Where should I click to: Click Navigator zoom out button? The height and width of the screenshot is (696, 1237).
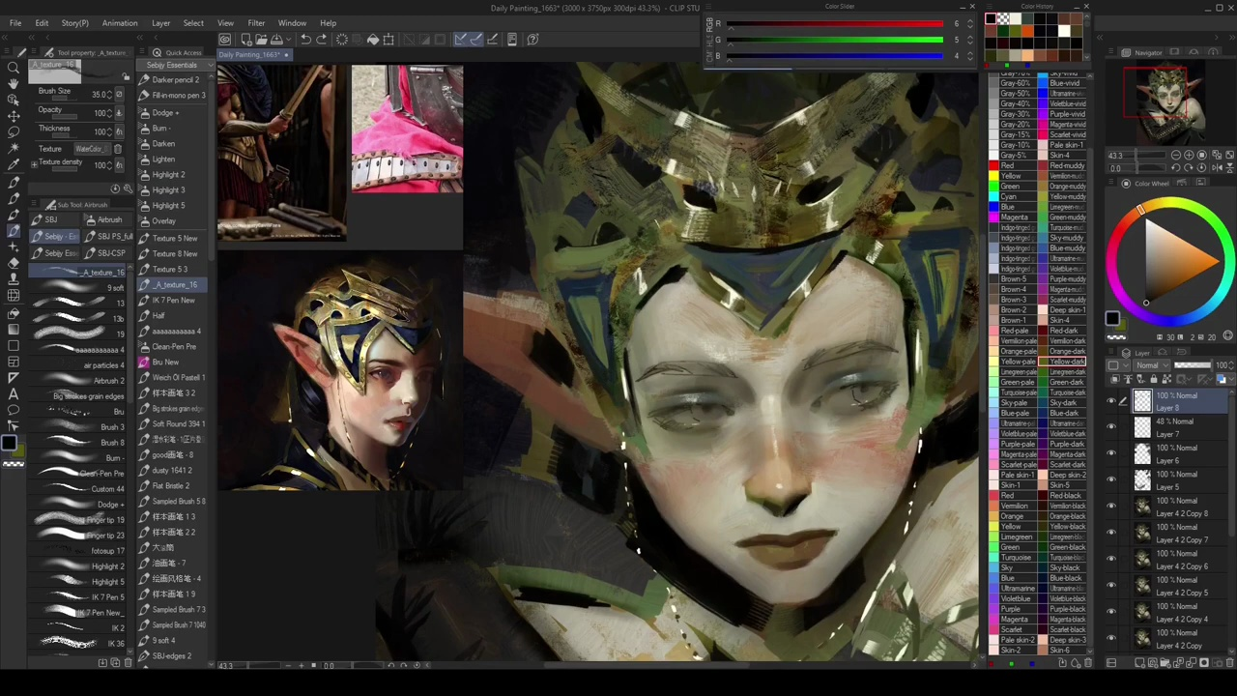[x=1175, y=155]
